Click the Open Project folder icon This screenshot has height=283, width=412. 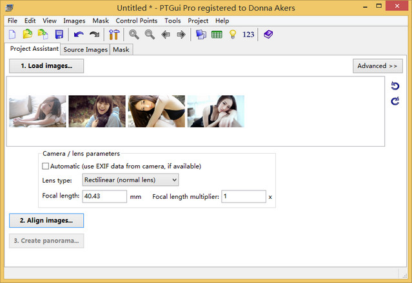(27, 34)
